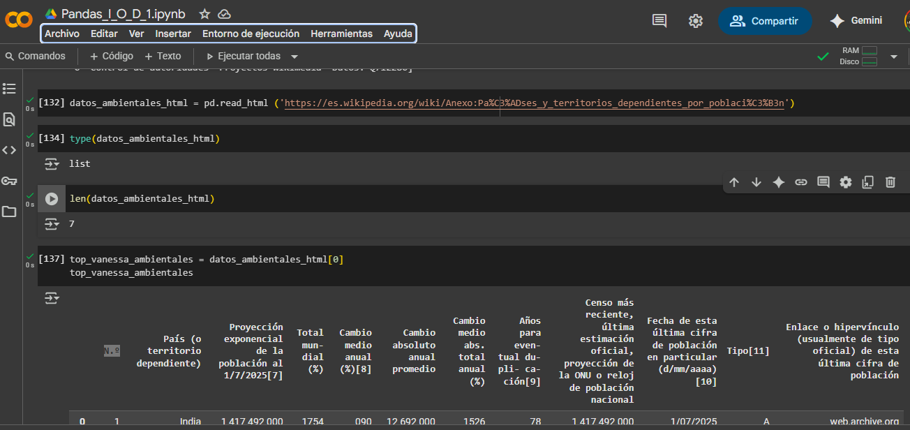Open the code snippets sidebar icon
Image resolution: width=910 pixels, height=430 pixels.
coord(9,150)
